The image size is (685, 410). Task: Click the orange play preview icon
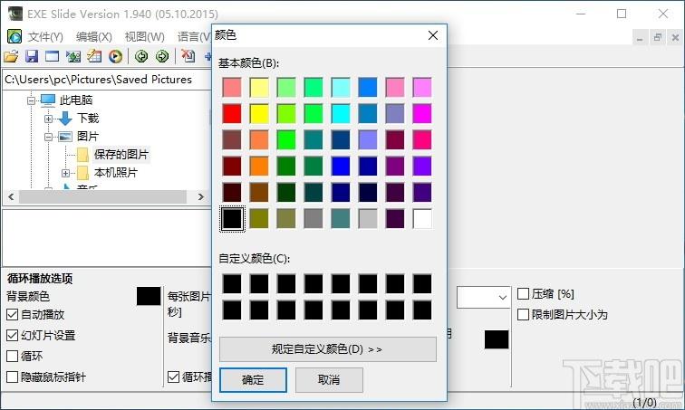(x=115, y=57)
